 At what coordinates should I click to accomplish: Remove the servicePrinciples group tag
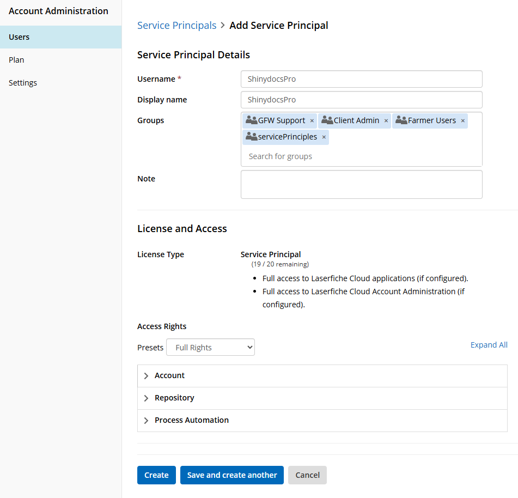(x=324, y=137)
